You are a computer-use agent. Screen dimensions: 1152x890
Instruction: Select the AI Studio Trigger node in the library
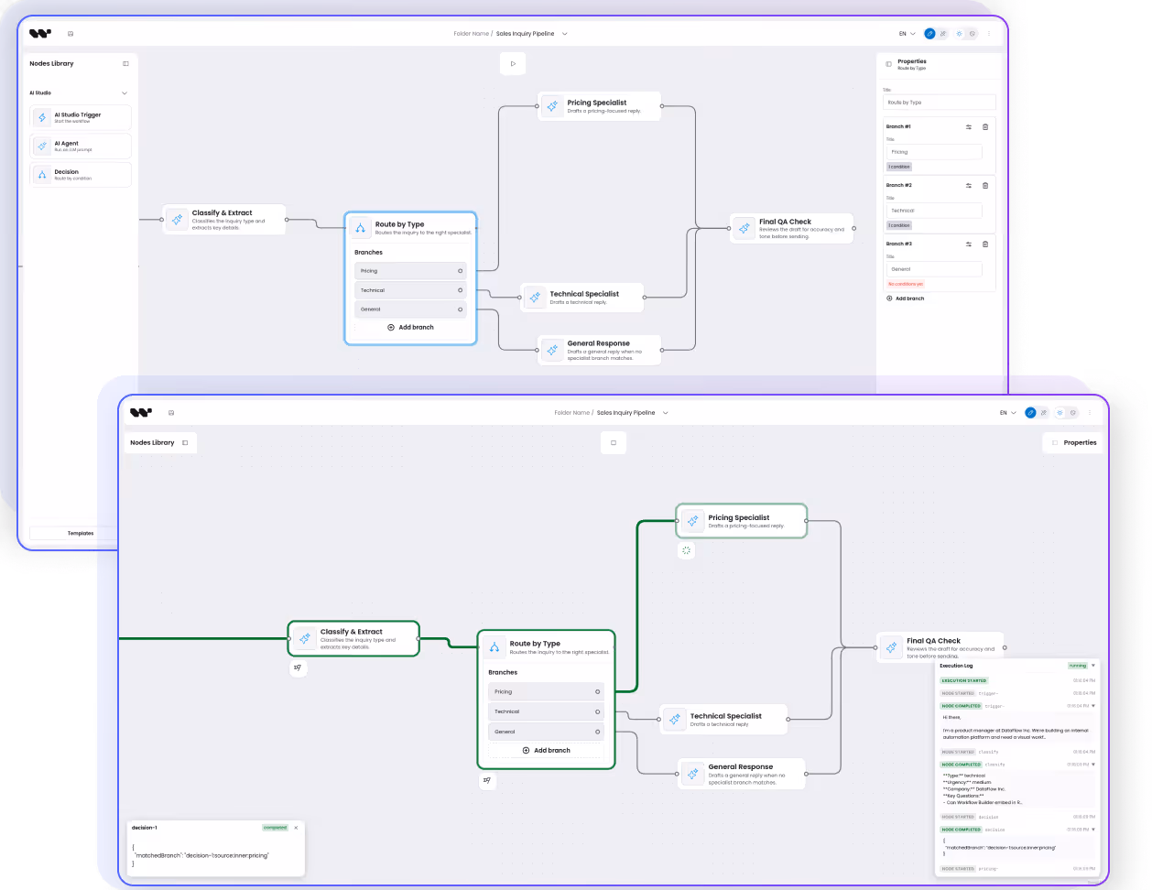(81, 117)
